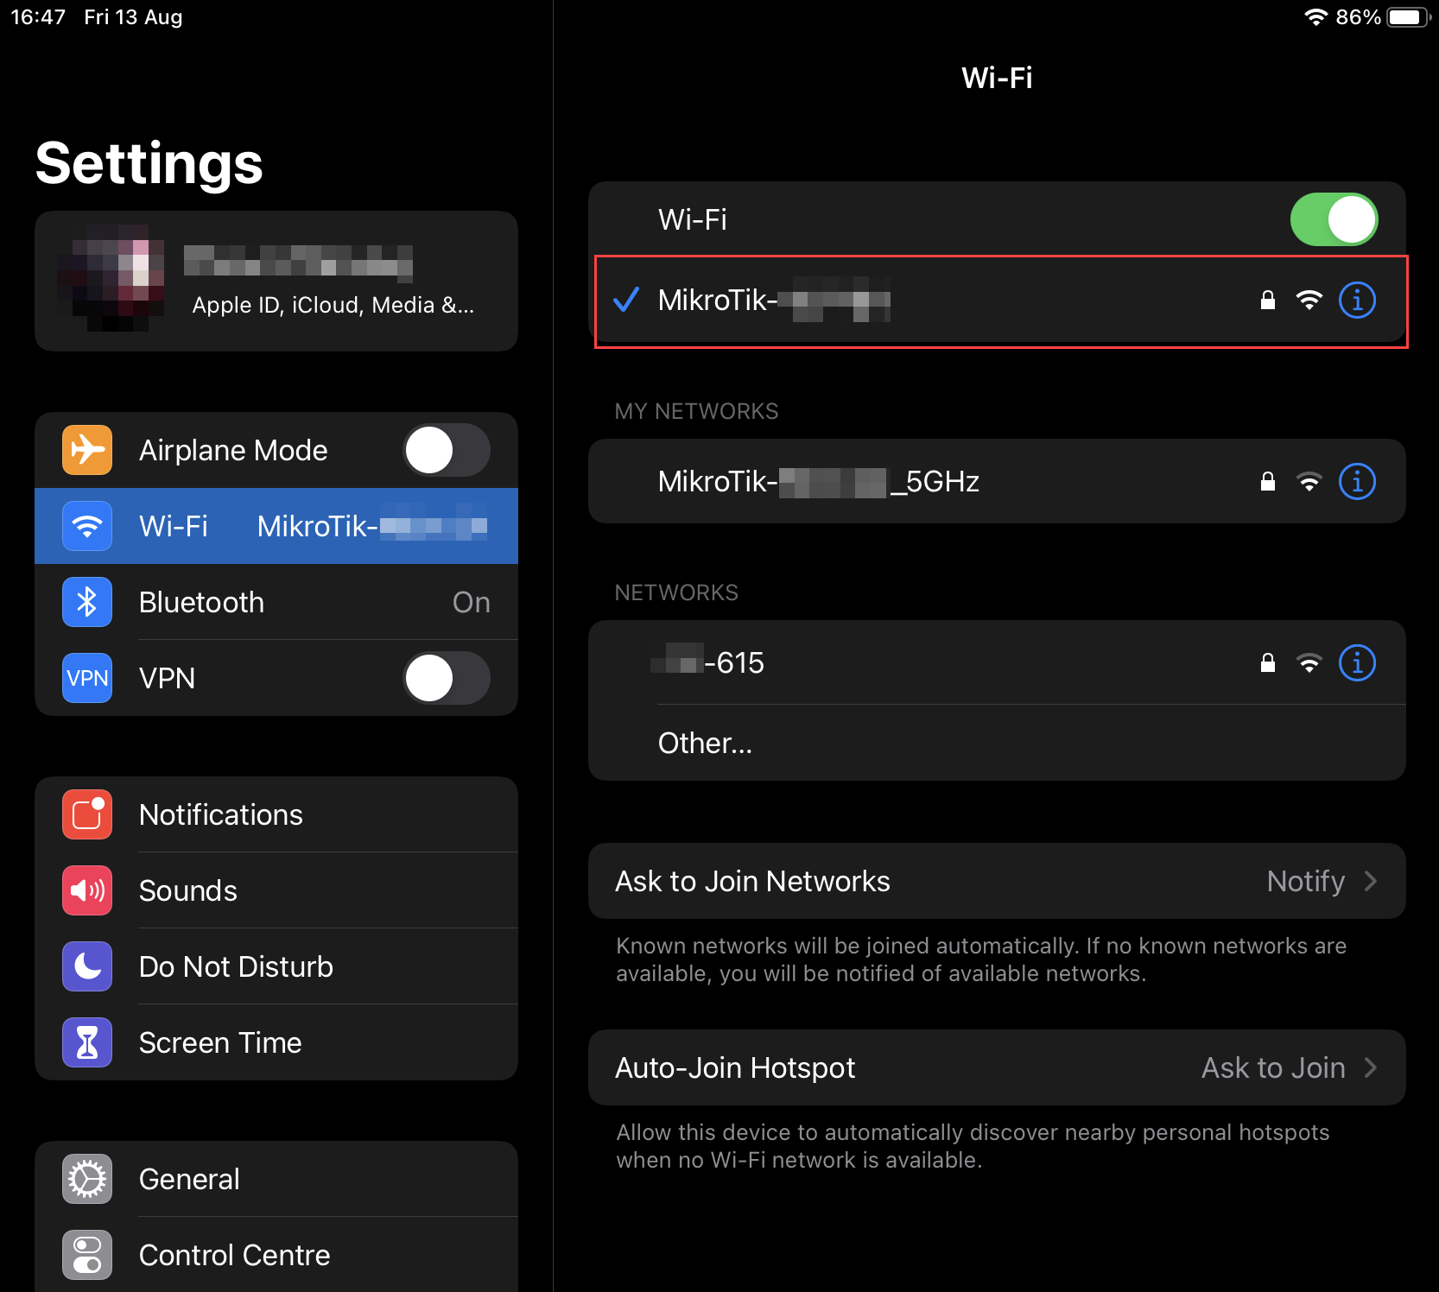
Task: Join the network ending in -615
Action: click(x=997, y=662)
